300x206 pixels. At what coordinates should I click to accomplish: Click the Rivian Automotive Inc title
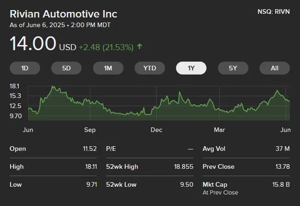pyautogui.click(x=63, y=14)
